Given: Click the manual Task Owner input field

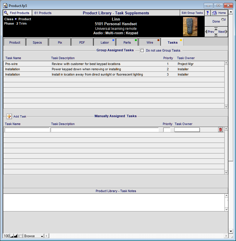Looking at the screenshot, I should [187, 130].
